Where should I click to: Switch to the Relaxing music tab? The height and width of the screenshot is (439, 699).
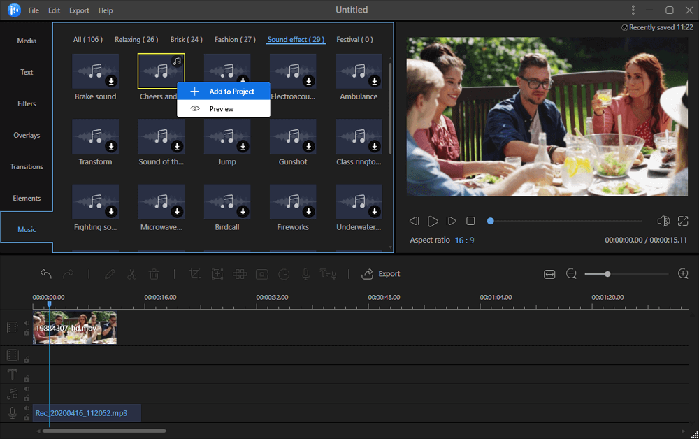coord(137,40)
